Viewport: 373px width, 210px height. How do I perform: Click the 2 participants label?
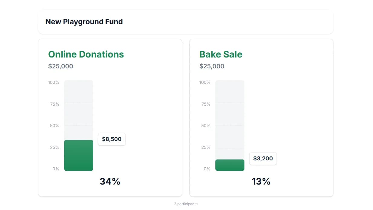point(185,204)
